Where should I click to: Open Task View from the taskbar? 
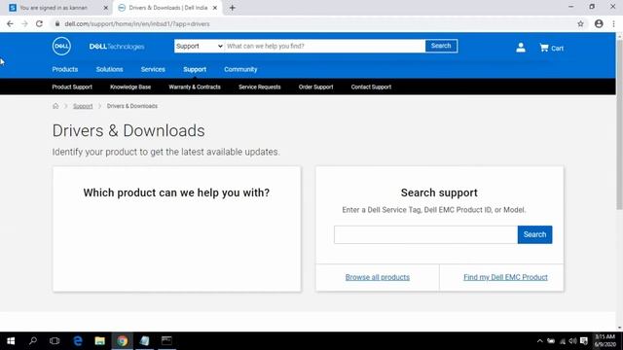click(x=55, y=341)
